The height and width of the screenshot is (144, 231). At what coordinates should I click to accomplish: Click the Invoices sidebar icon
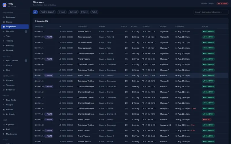(4, 110)
